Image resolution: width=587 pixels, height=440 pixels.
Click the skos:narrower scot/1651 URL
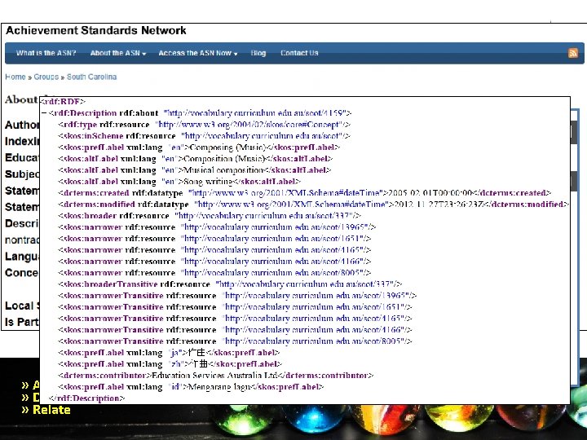click(272, 239)
